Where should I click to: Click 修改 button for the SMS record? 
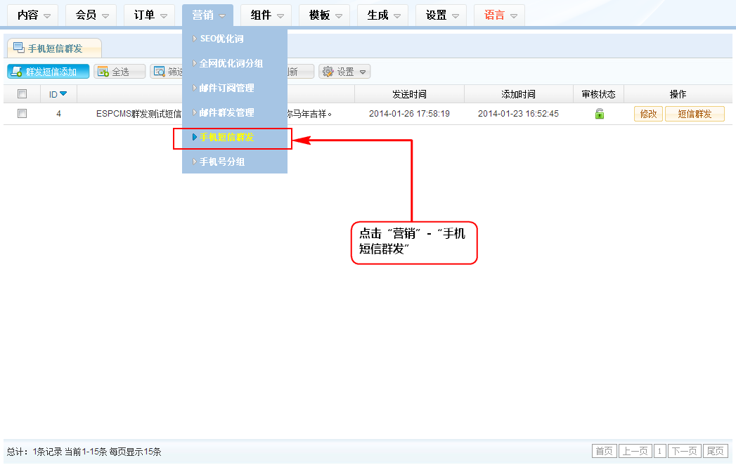pos(648,114)
